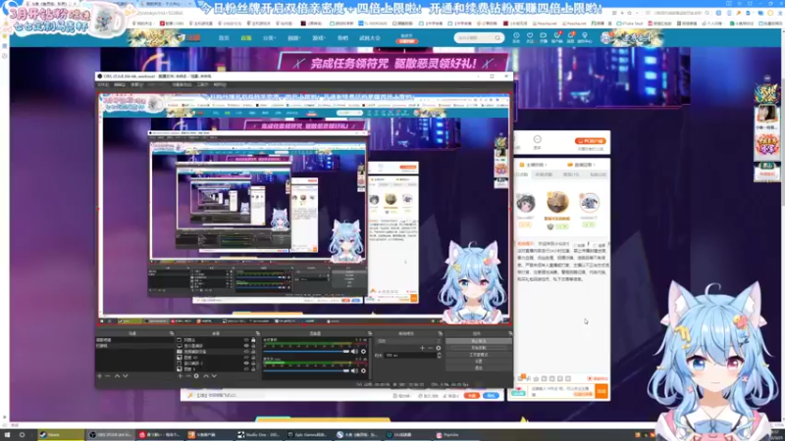The width and height of the screenshot is (785, 441).
Task: Toggle visibility eye of the fourth source row
Action: click(247, 357)
